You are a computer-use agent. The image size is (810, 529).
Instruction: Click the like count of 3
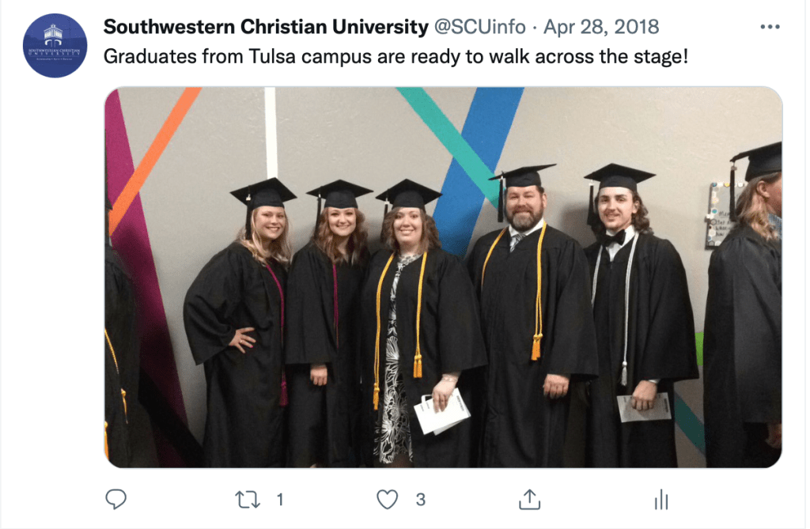(421, 500)
